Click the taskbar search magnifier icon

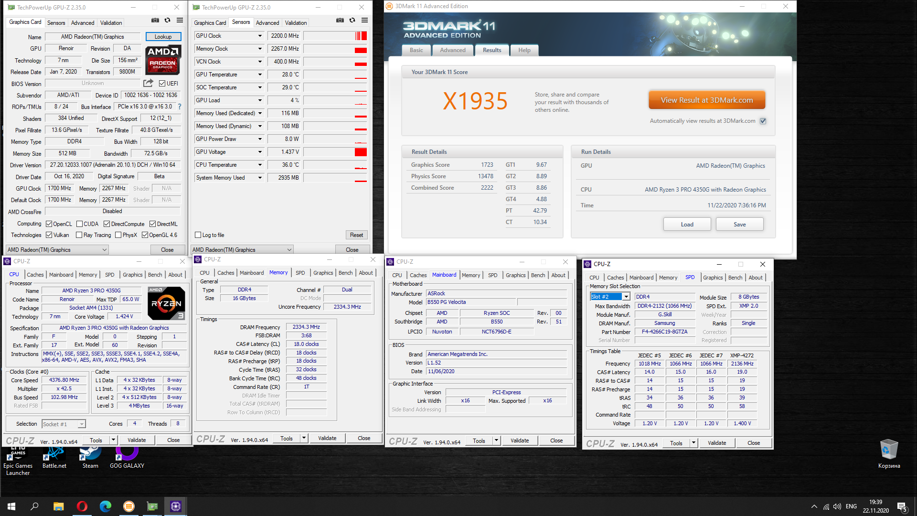coord(34,506)
